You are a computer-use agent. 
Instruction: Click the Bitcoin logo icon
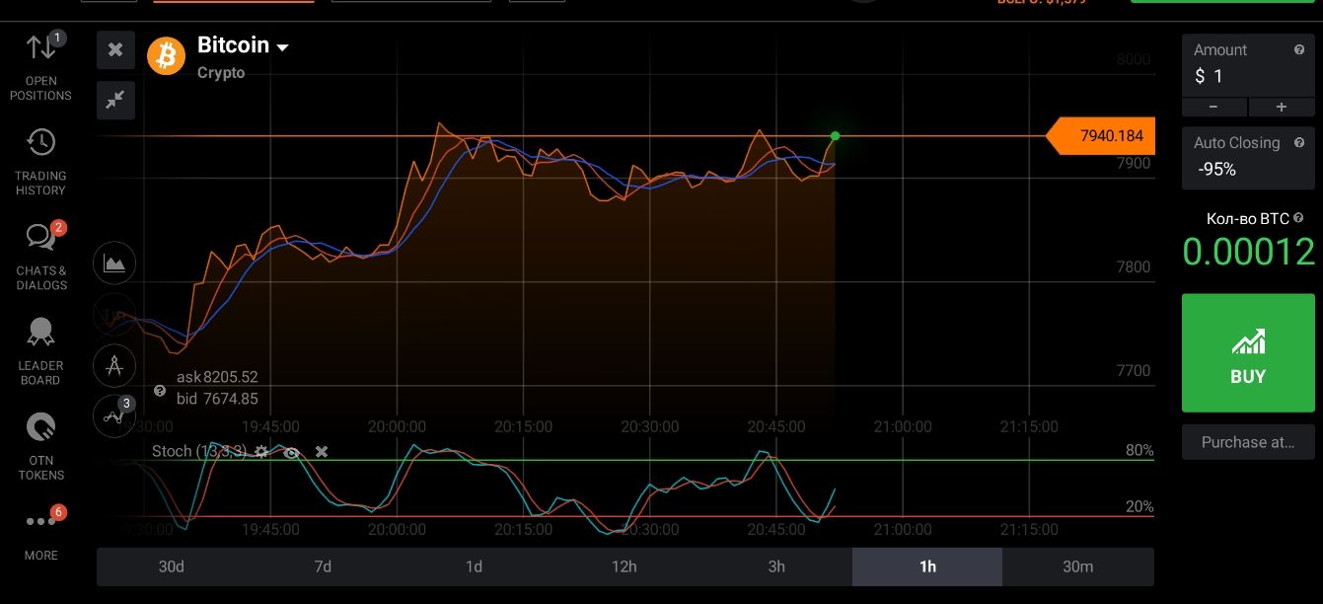(166, 55)
